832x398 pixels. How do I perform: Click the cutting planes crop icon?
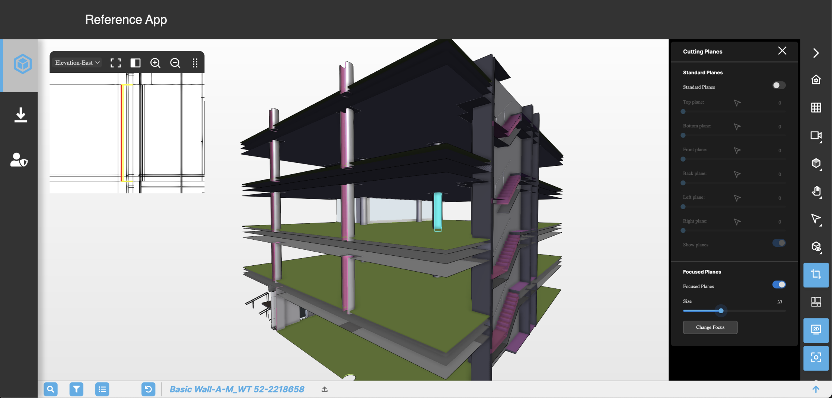816,275
